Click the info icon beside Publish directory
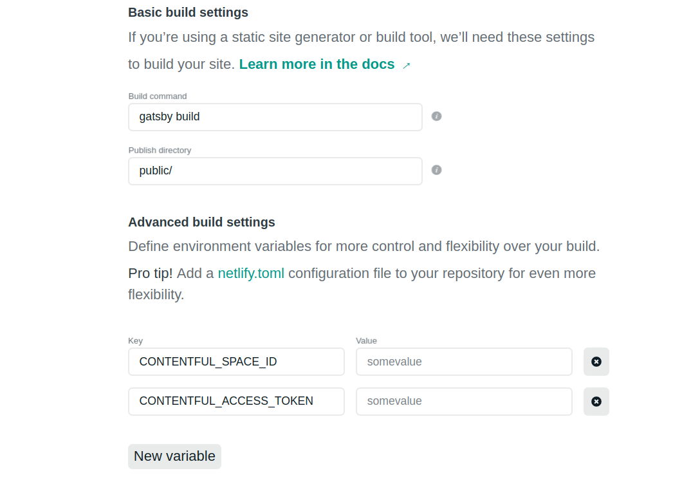Viewport: 673px width, 482px height. coord(436,170)
